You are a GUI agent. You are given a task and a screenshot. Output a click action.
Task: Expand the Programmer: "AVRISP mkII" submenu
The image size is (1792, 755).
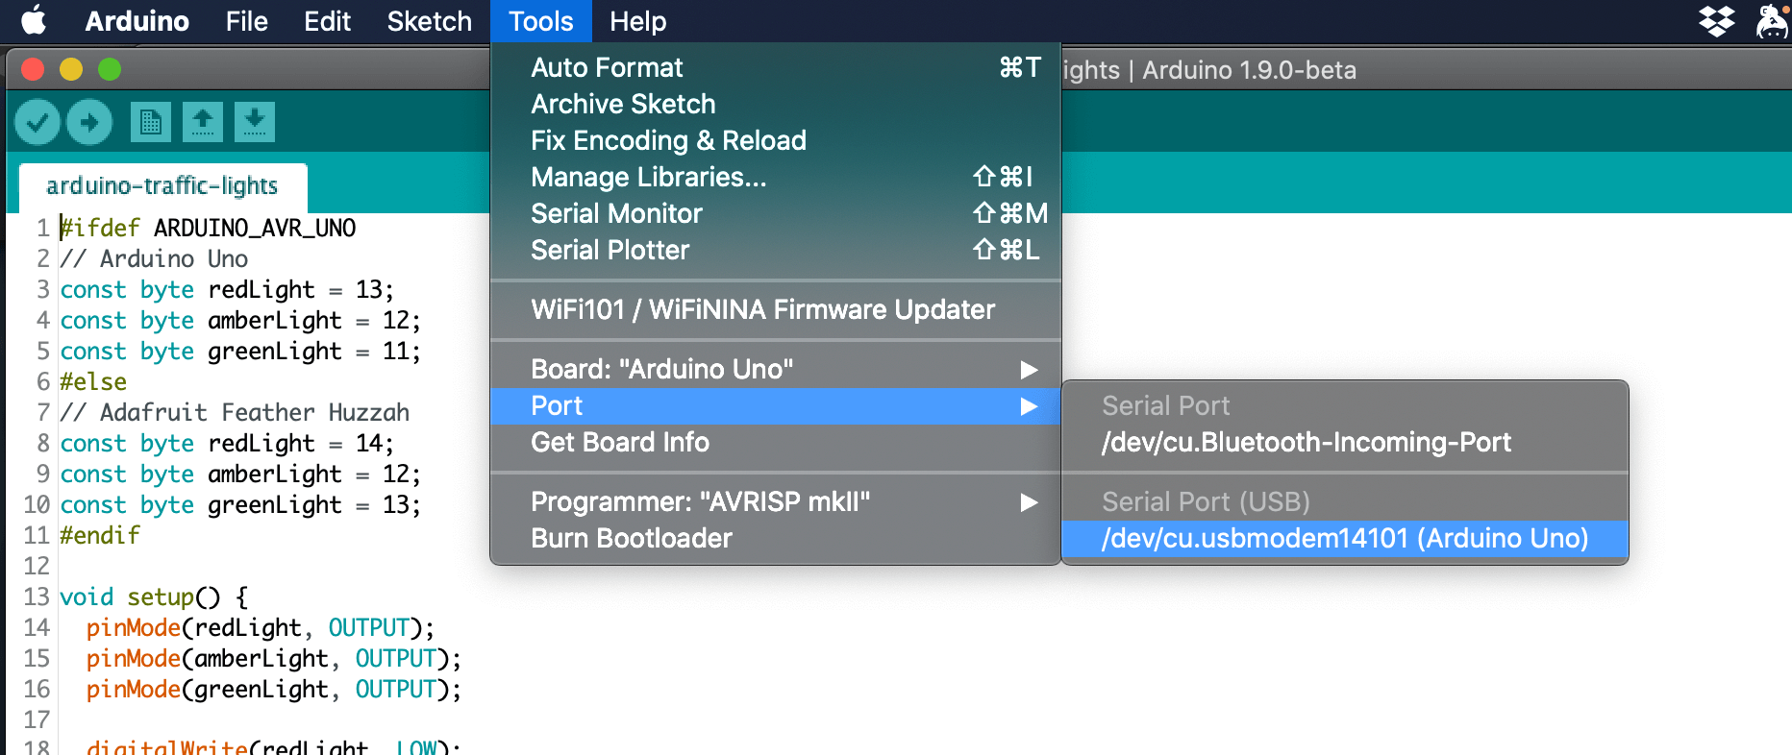pyautogui.click(x=1029, y=501)
